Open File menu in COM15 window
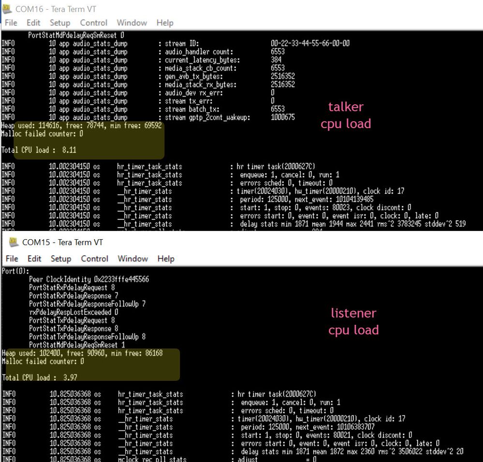 click(x=12, y=259)
